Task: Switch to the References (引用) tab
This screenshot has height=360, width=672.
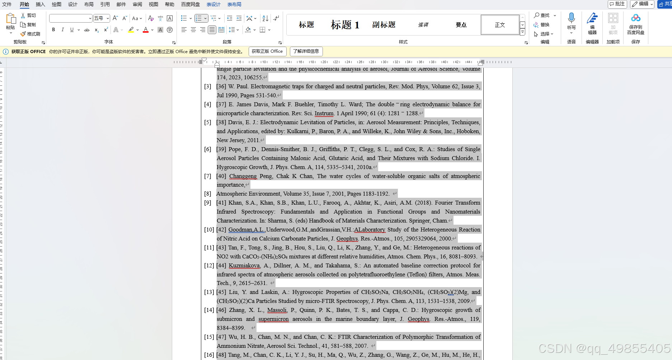Action: point(105,4)
